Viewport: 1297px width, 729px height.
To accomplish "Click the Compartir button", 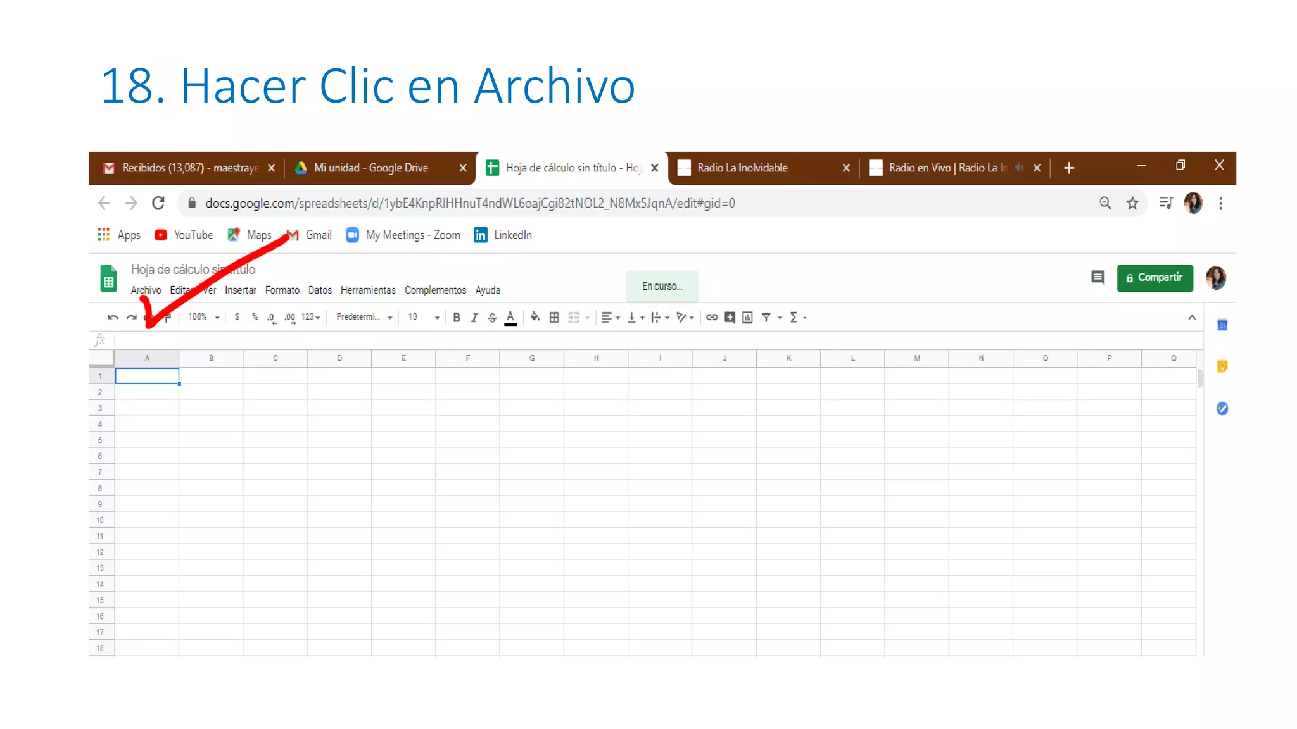I will click(1155, 278).
